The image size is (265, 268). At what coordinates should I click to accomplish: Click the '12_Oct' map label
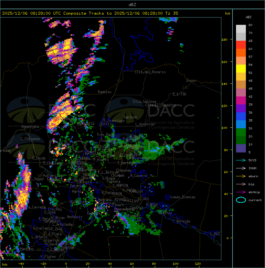tap(143, 199)
